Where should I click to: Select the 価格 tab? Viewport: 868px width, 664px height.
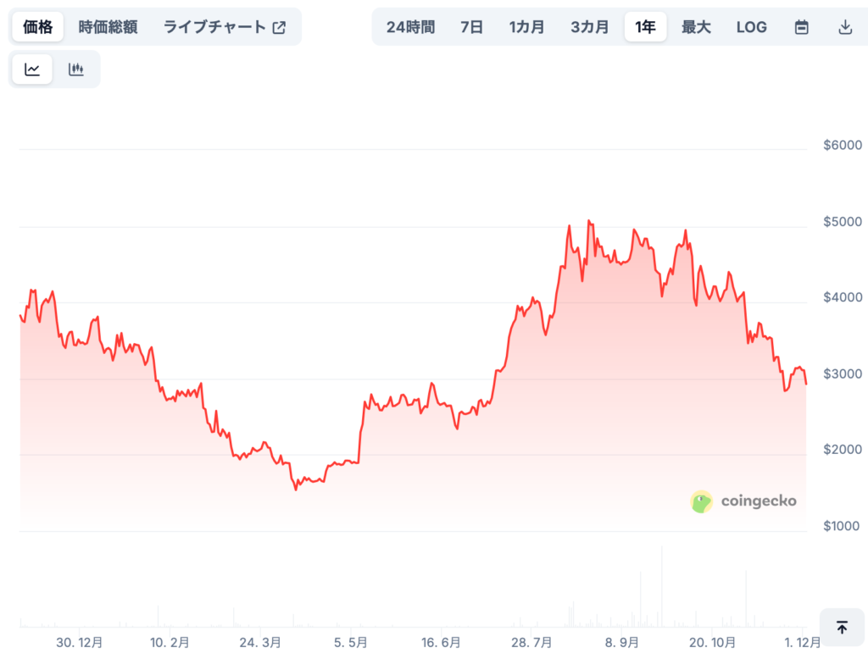point(37,26)
